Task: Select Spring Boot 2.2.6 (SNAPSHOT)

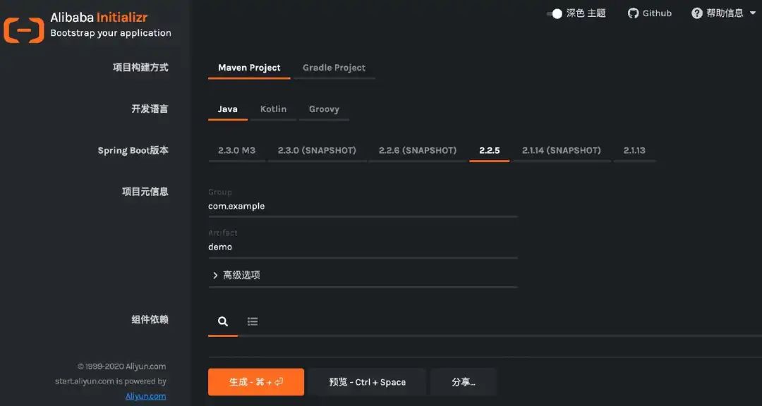Action: [x=418, y=151]
